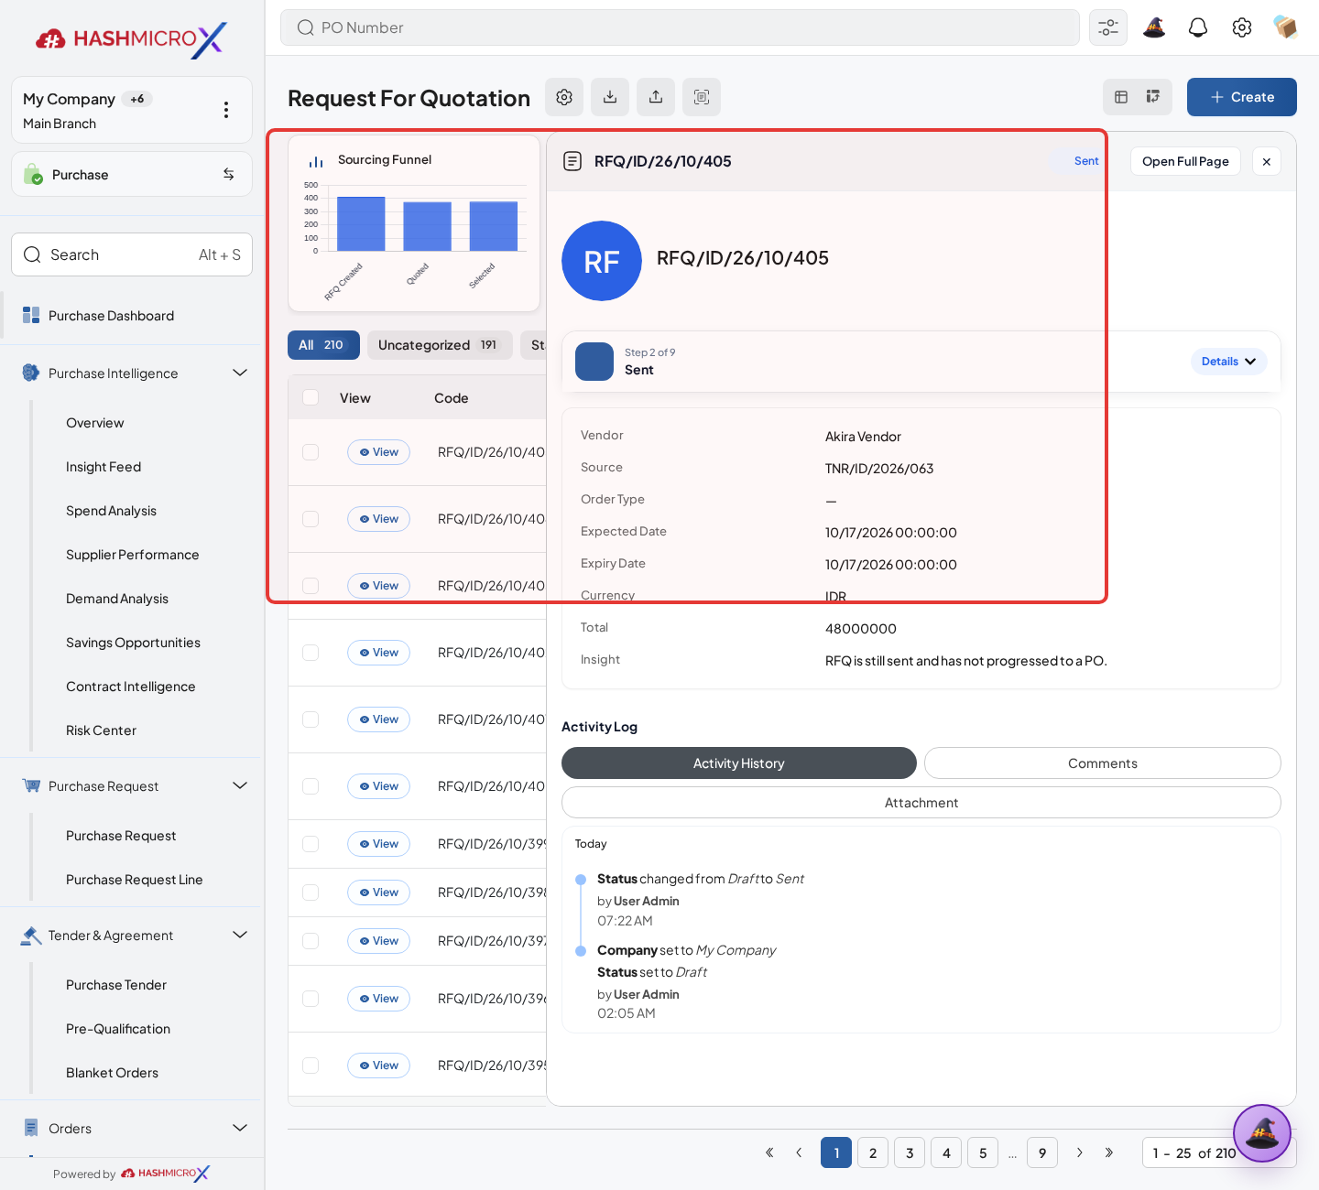Open the gear settings in the top bar
This screenshot has width=1319, height=1190.
pyautogui.click(x=1242, y=27)
